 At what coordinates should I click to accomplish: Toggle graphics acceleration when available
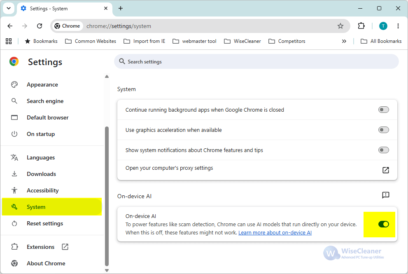384,130
